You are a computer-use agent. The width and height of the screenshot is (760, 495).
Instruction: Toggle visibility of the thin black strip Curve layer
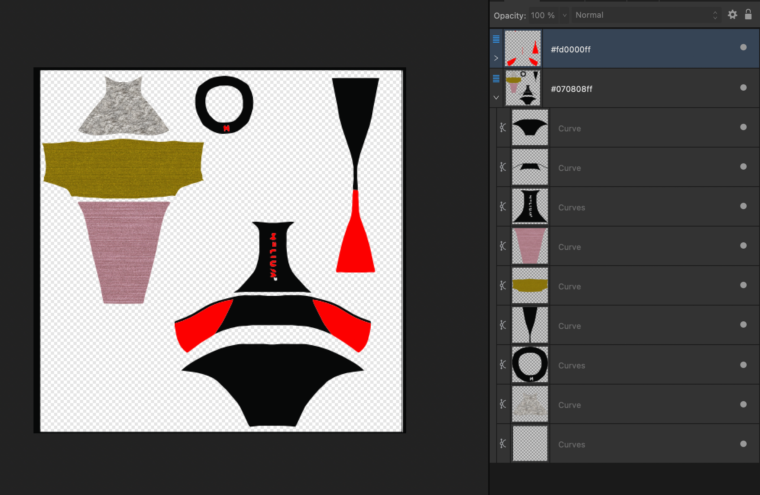tap(743, 166)
